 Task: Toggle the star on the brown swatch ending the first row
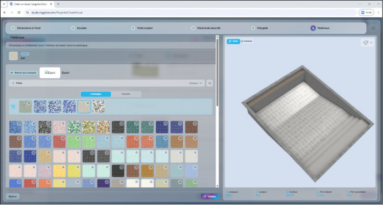click(195, 124)
